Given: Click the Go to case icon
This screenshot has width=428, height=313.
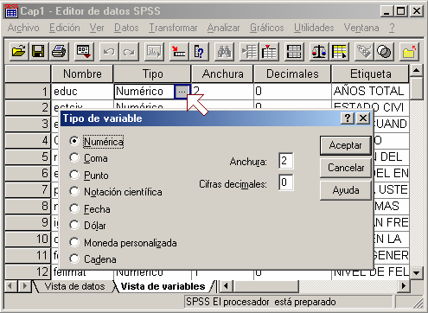Looking at the screenshot, I should 179,52.
